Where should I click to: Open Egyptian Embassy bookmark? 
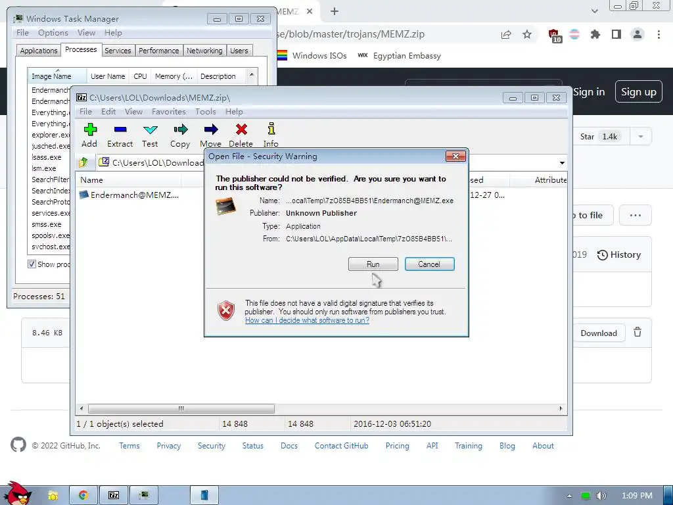399,55
